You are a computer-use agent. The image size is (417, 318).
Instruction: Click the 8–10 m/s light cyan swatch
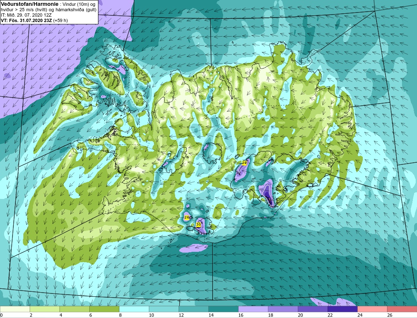click(134, 309)
